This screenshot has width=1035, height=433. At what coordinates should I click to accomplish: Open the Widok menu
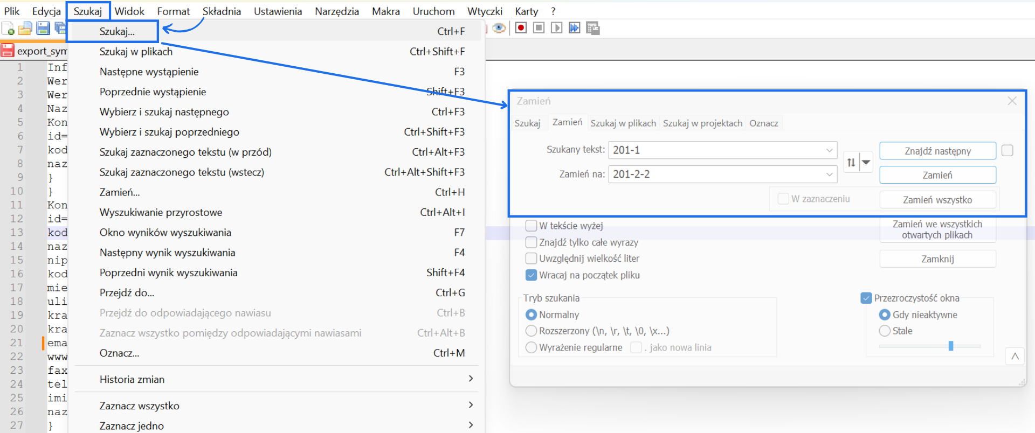point(129,11)
